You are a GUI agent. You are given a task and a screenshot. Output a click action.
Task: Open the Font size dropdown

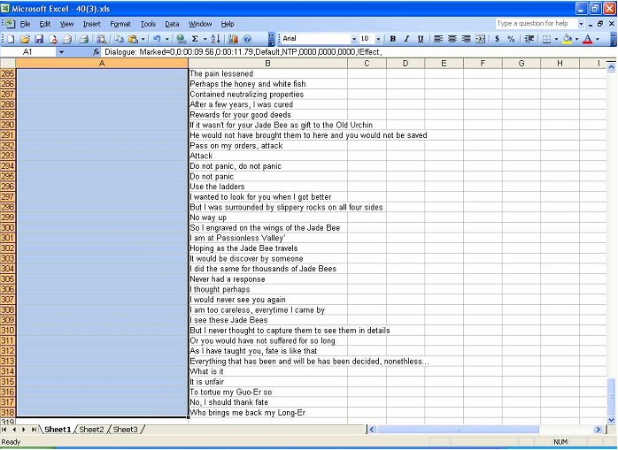tap(378, 39)
